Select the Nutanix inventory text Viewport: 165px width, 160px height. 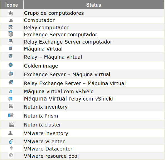point(46,107)
